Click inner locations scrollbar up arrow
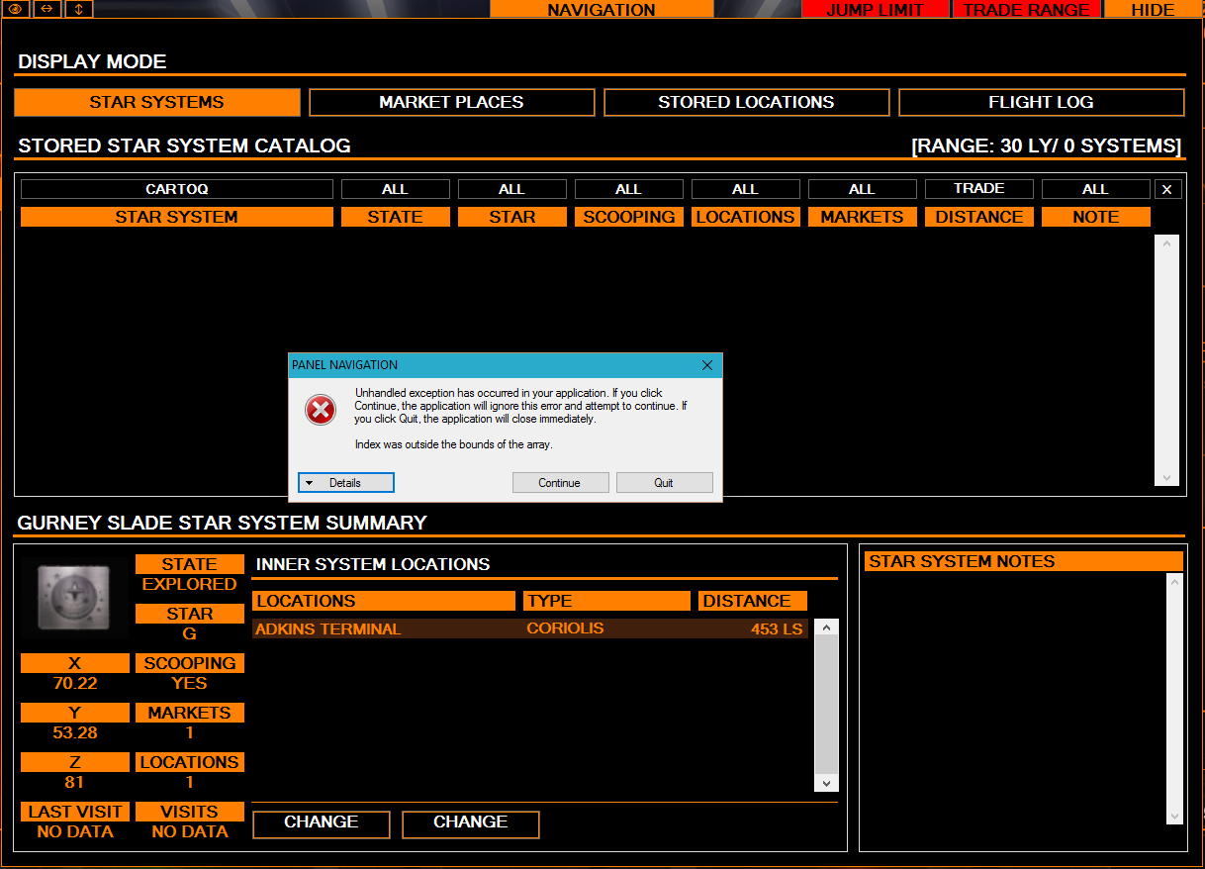The height and width of the screenshot is (869, 1205). [826, 627]
